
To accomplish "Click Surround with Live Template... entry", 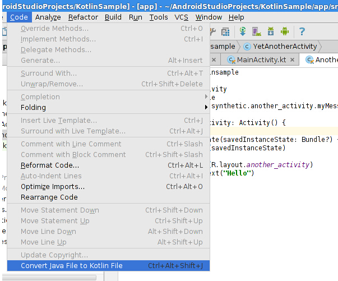I will (108, 131).
